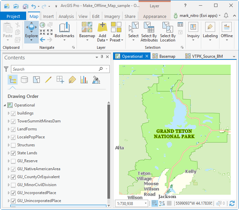Click the Add Data button icon
Screen dimensions: 239x210
click(102, 27)
